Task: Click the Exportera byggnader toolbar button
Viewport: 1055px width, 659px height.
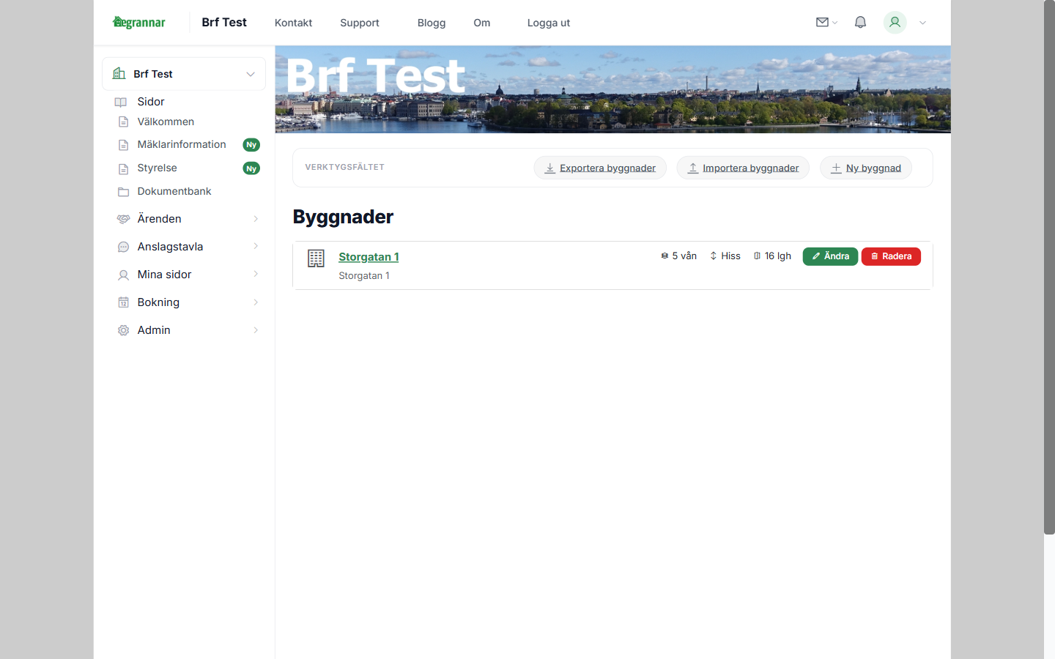Action: click(x=600, y=168)
